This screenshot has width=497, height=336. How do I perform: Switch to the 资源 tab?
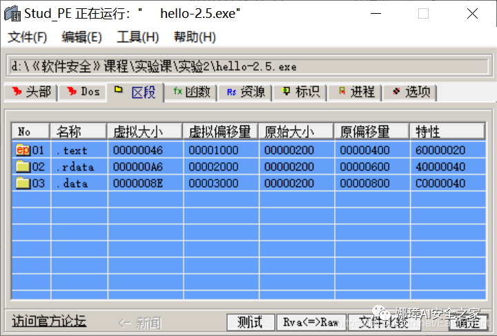(245, 92)
